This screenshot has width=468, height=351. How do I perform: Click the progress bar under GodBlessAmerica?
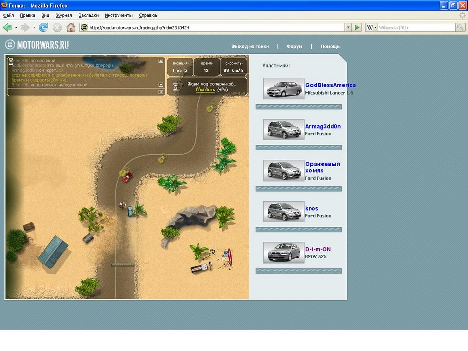pyautogui.click(x=298, y=107)
